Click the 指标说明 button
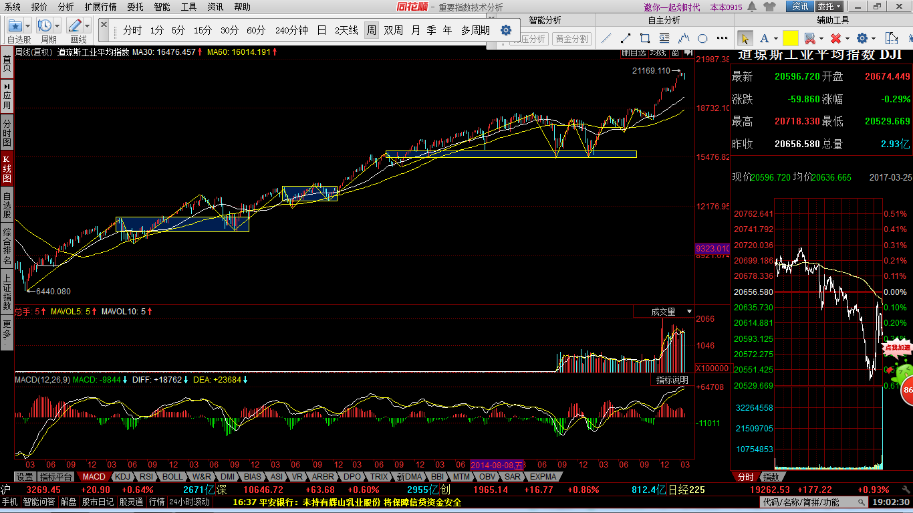Screen dimensions: 913x513 pyautogui.click(x=672, y=380)
